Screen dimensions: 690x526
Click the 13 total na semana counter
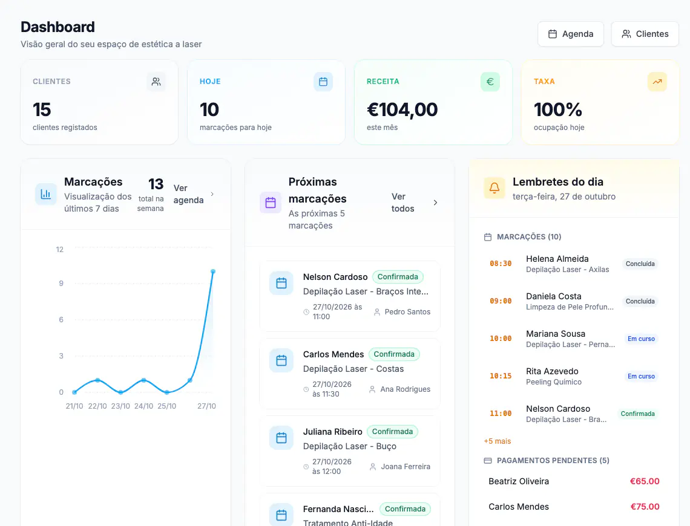click(x=151, y=194)
